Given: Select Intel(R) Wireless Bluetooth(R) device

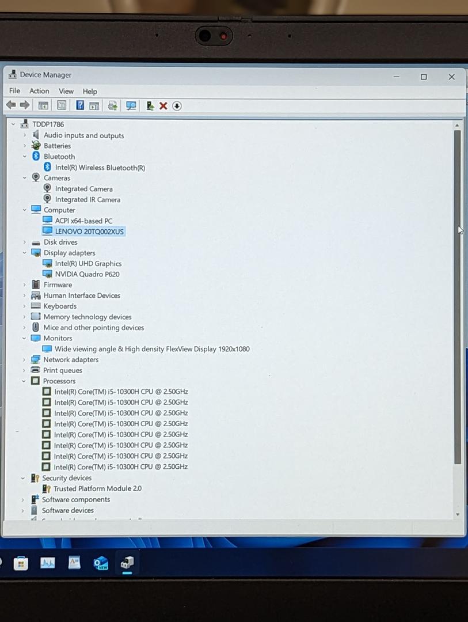Looking at the screenshot, I should [x=100, y=168].
